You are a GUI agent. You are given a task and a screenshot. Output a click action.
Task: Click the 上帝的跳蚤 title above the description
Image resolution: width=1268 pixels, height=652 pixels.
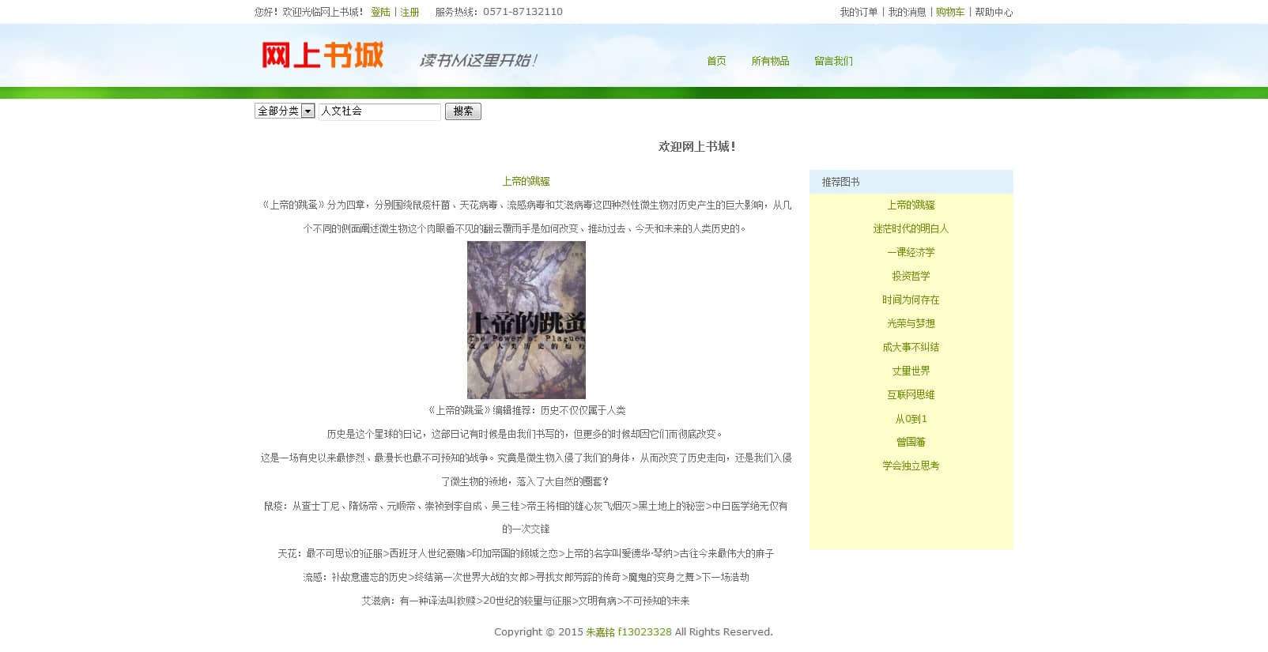point(526,181)
